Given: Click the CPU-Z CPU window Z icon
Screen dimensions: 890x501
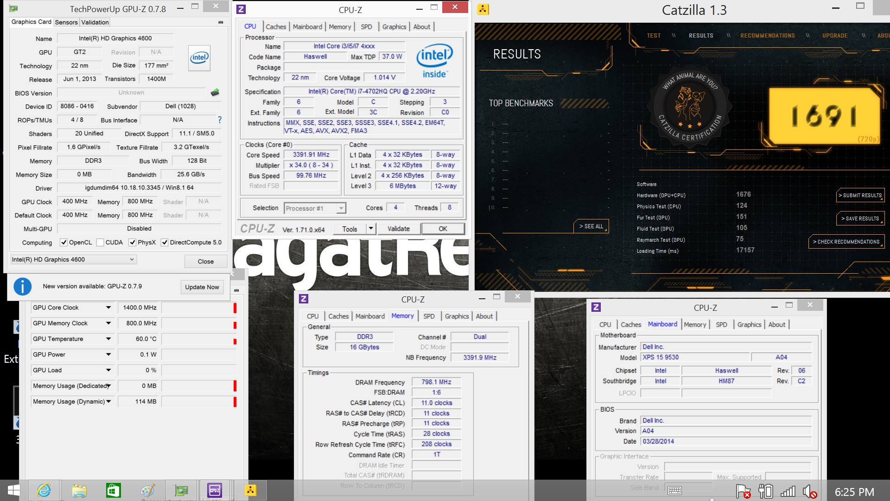Looking at the screenshot, I should click(x=241, y=9).
